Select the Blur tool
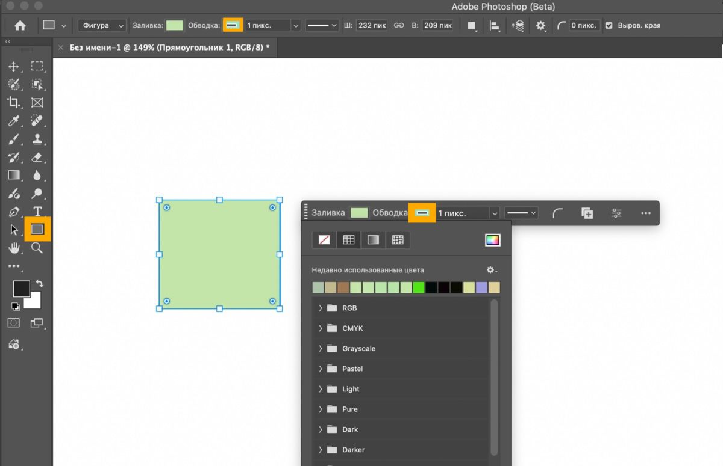The height and width of the screenshot is (466, 723). point(37,176)
